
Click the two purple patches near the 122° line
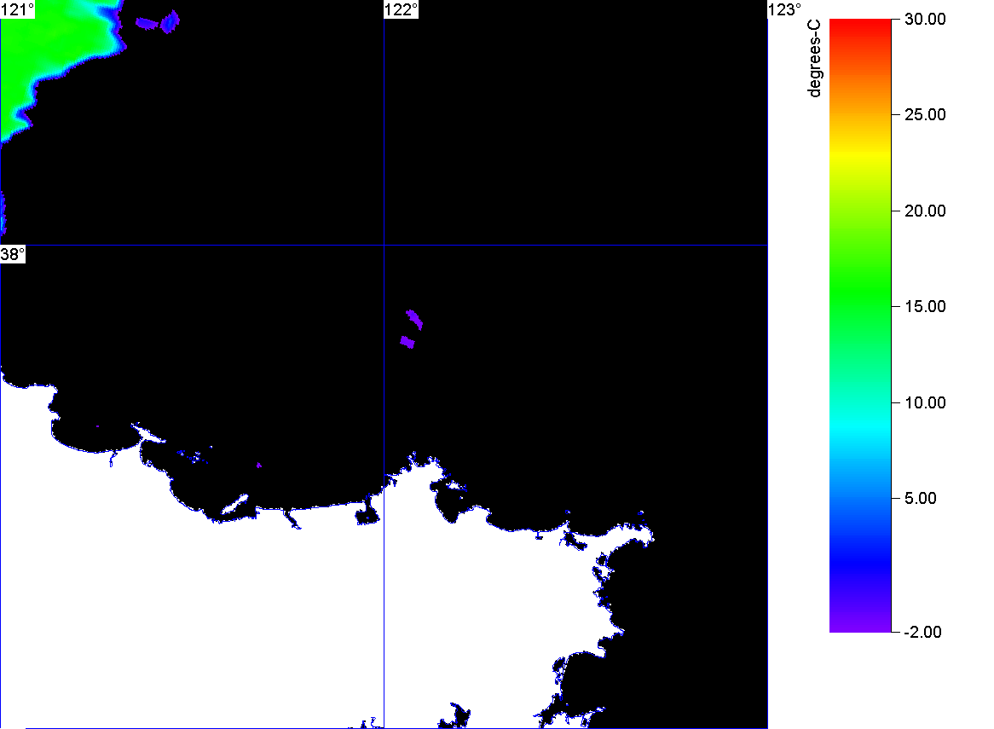point(412,329)
